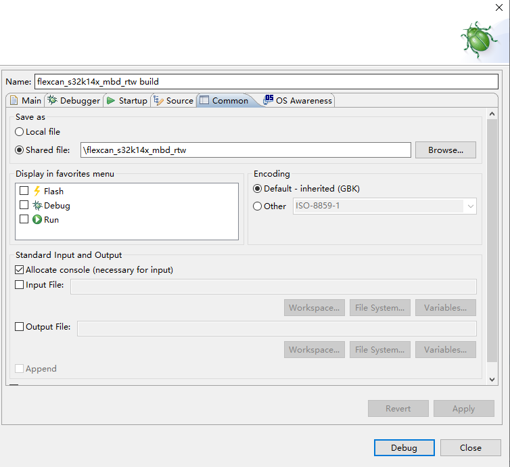
Task: Check Run in favorites menu
Action: click(x=24, y=219)
